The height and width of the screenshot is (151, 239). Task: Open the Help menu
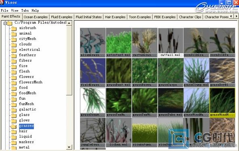click(x=35, y=10)
